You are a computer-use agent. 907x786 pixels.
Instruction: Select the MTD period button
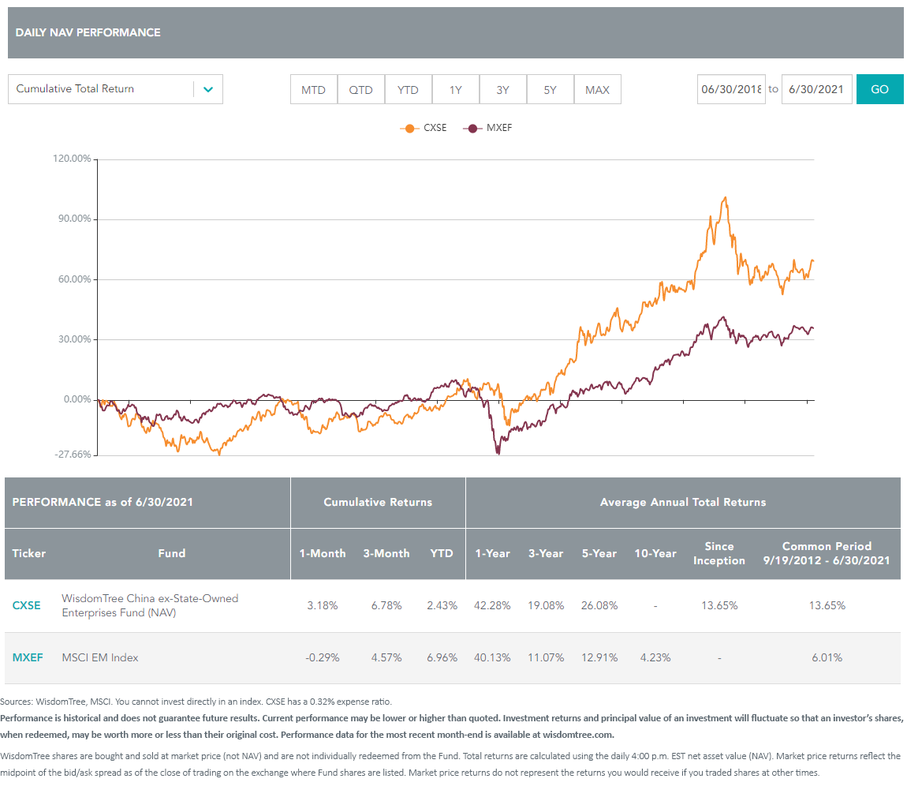point(314,90)
